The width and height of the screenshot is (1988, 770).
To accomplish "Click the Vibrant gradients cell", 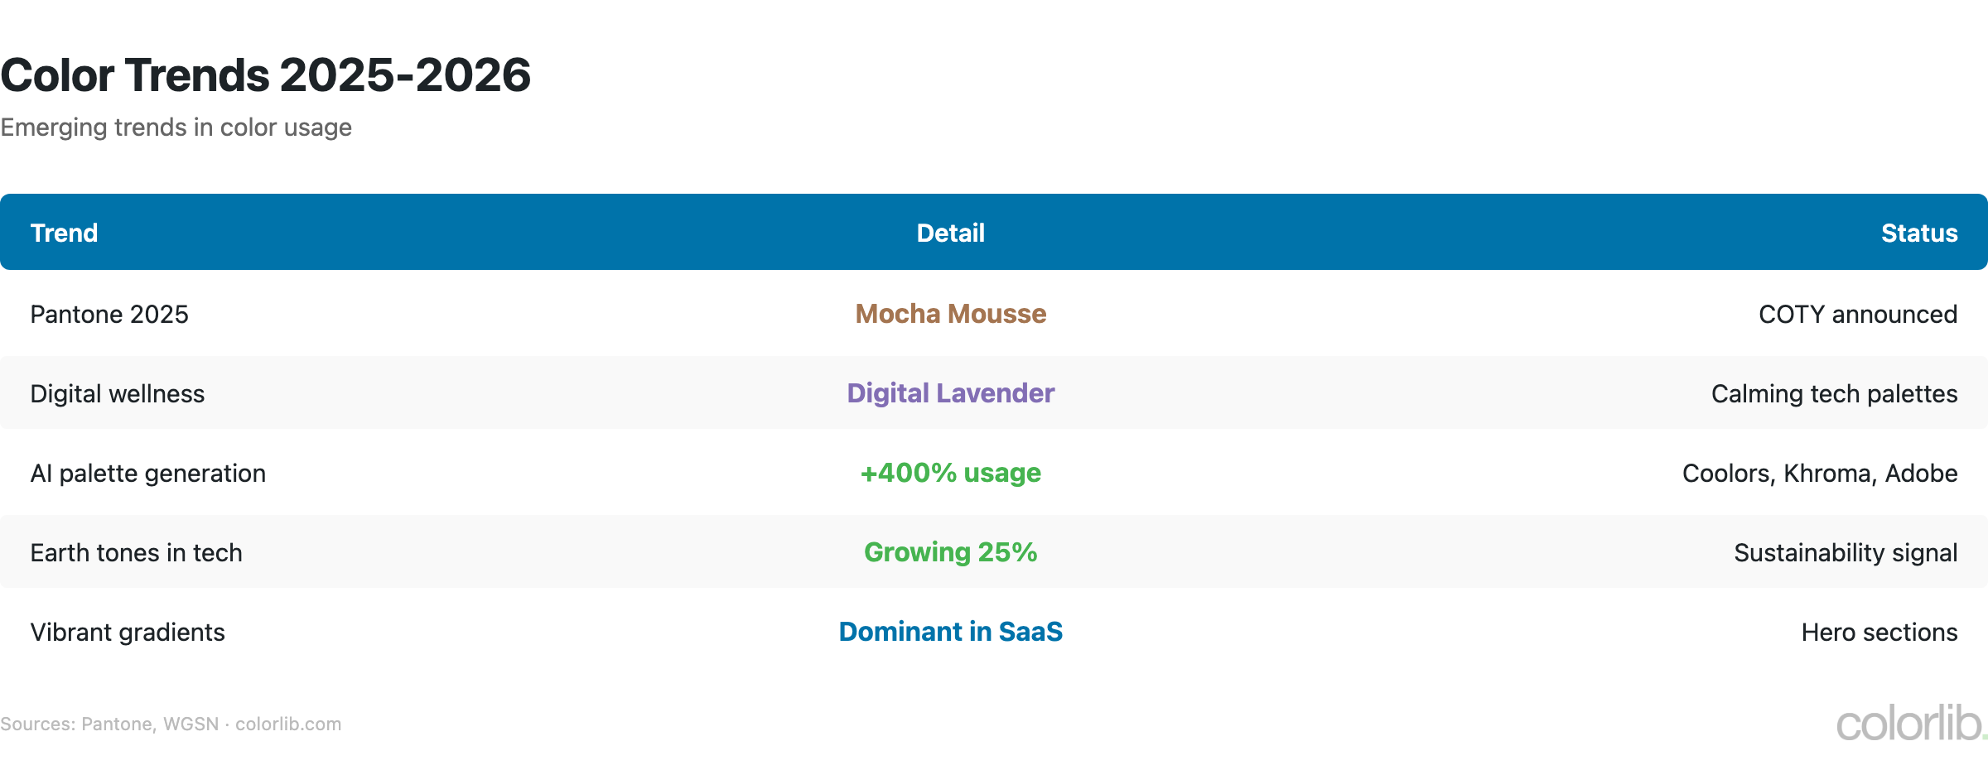I will pyautogui.click(x=128, y=633).
